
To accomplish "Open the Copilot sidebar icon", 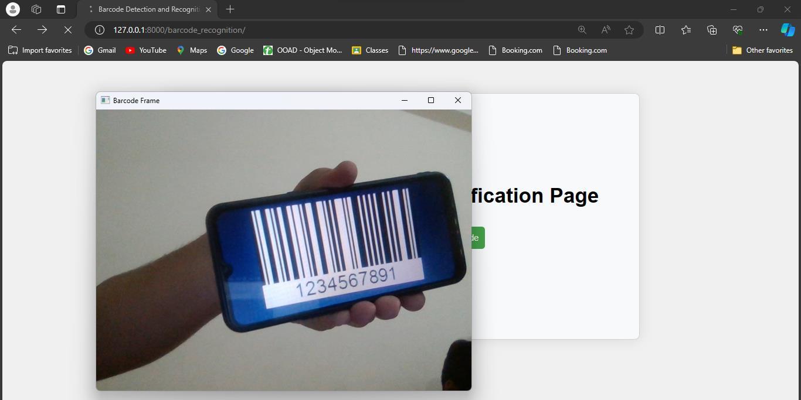I will [x=788, y=30].
